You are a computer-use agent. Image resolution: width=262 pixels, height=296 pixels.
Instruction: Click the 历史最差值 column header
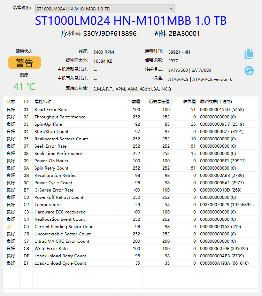[x=159, y=102]
